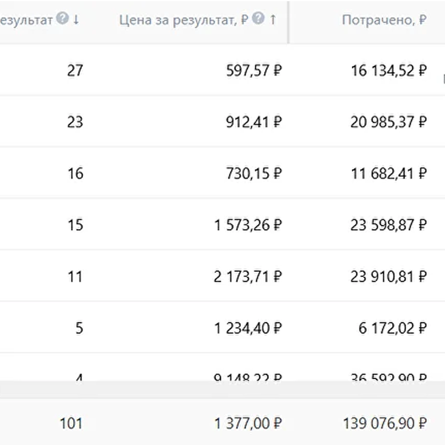Click total average price 1 377,00 ₽
The width and height of the screenshot is (445, 445).
pos(248,424)
